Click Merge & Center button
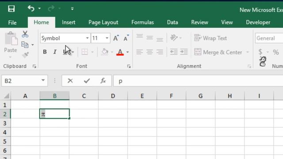The image size is (283, 159). point(218,52)
